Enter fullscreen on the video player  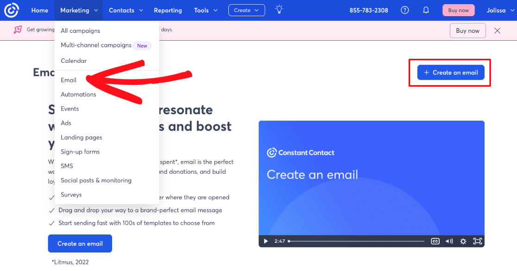tap(477, 241)
